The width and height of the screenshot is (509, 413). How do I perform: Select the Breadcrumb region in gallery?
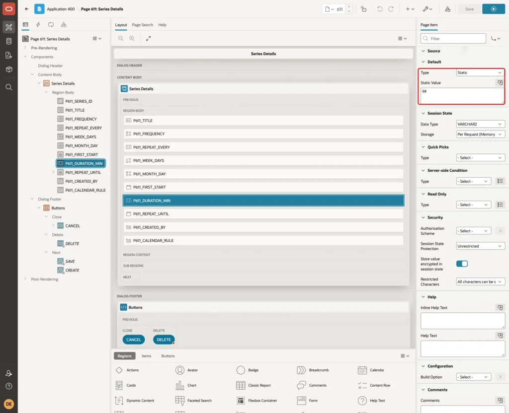[x=313, y=370]
